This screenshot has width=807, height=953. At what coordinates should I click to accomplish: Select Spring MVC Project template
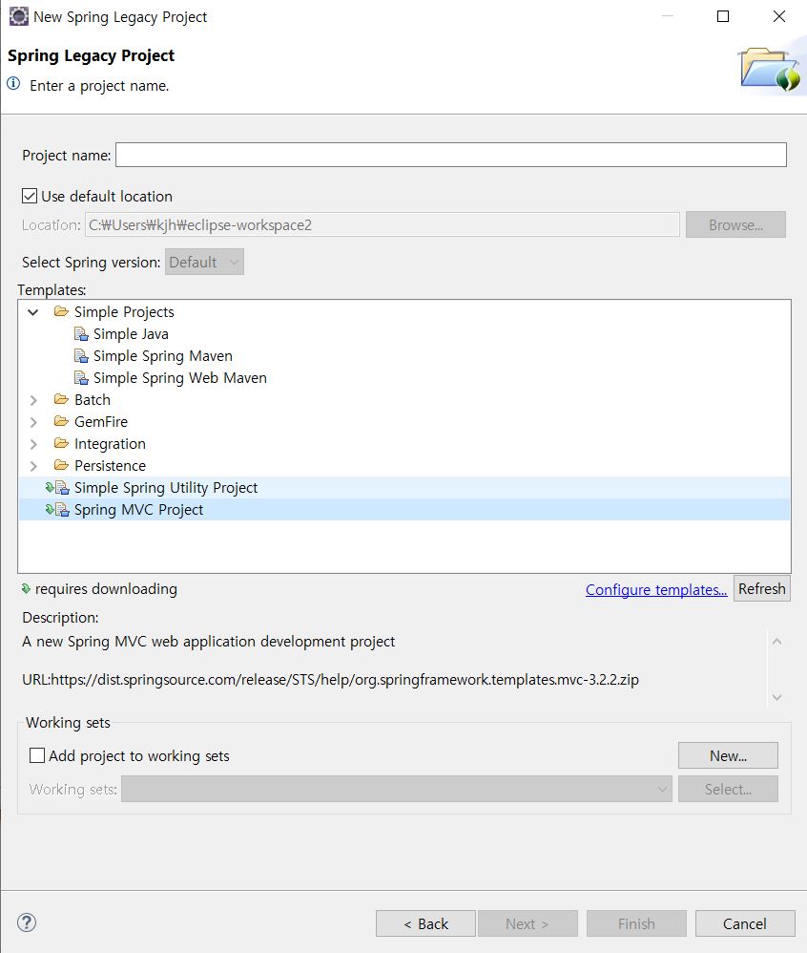point(138,510)
